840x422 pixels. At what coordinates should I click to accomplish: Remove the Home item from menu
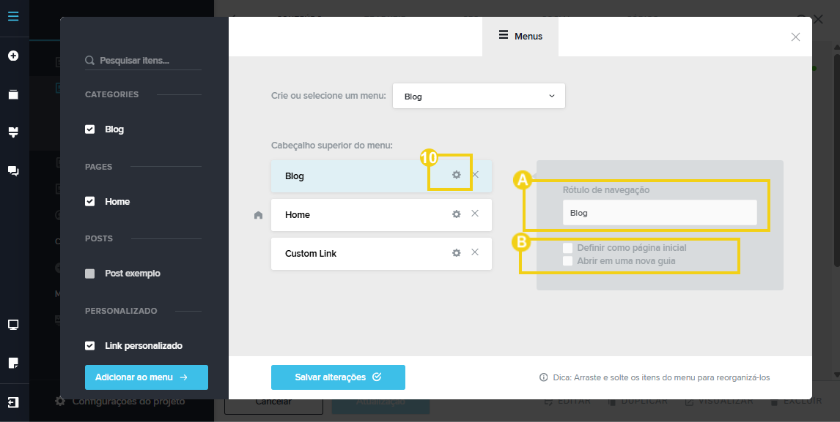tap(475, 213)
